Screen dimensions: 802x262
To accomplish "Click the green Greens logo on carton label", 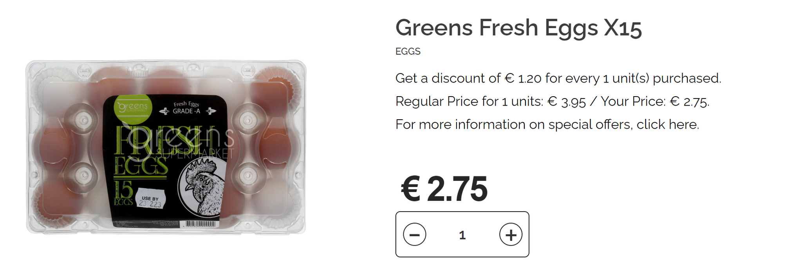I will [x=133, y=107].
